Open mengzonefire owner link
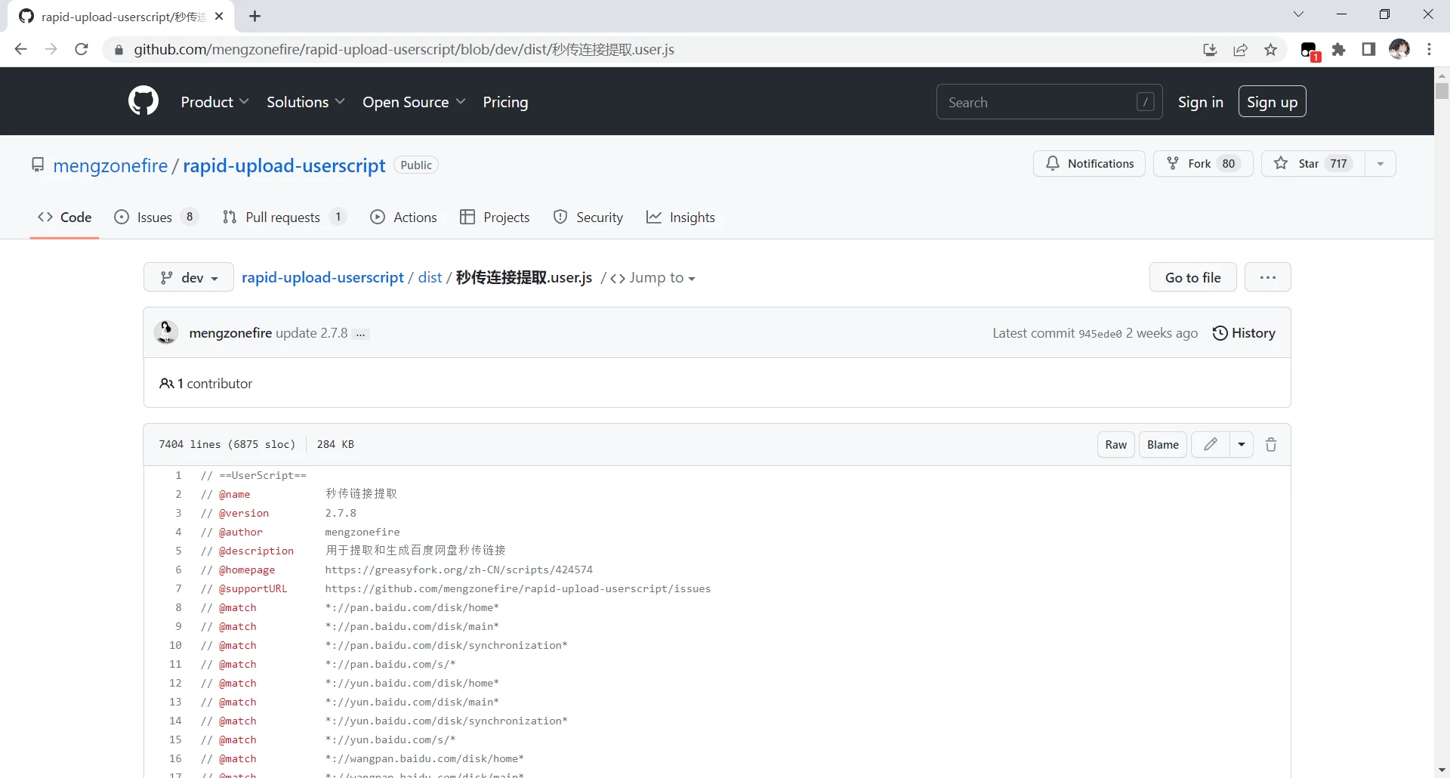 (110, 165)
